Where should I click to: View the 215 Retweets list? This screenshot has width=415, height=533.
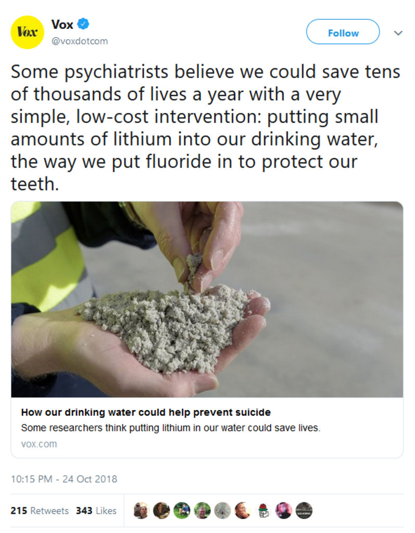coord(40,511)
